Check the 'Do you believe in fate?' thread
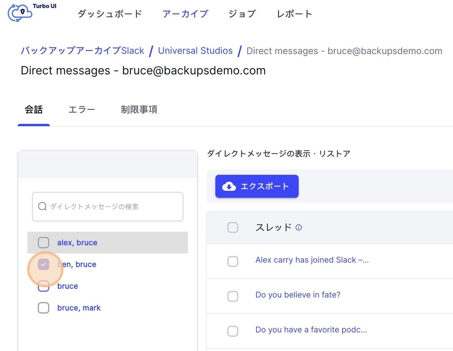The width and height of the screenshot is (453, 351). 233,296
